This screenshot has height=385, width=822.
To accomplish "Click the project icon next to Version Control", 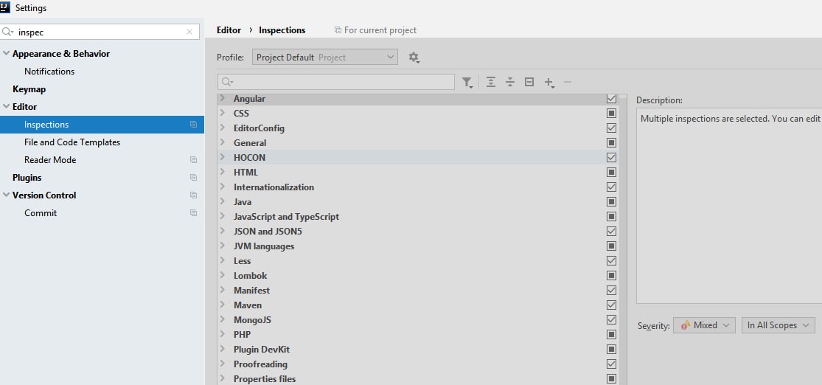I will tap(193, 195).
